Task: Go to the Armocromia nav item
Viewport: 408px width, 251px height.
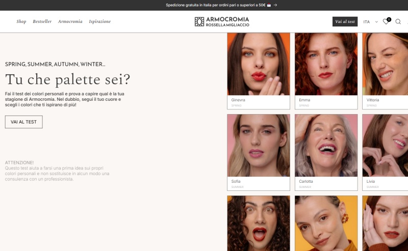Action: pos(70,21)
